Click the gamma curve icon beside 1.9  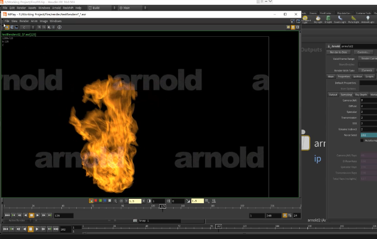click(188, 201)
